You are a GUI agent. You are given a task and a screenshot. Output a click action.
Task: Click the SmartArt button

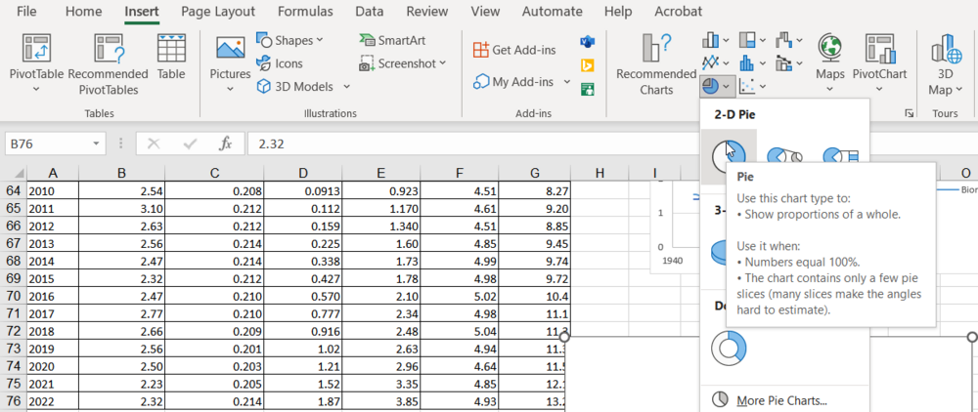coord(394,40)
